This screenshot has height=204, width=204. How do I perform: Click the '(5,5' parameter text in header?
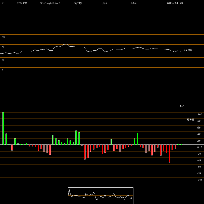tap(105, 3)
